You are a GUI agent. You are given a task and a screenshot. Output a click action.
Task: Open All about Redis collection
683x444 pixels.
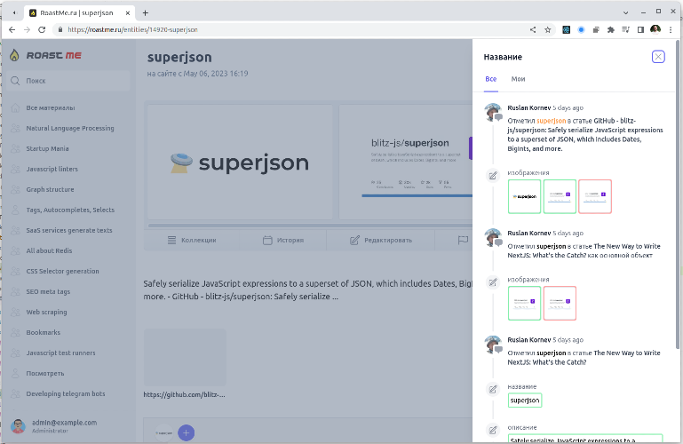tap(49, 250)
